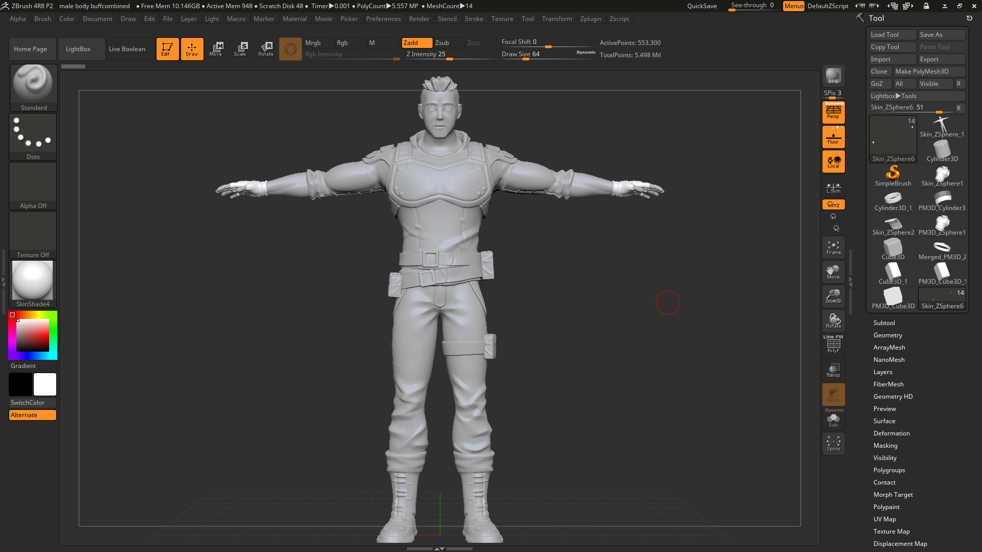Screen dimensions: 982x552
Task: Open the Transform menu
Action: 557,19
